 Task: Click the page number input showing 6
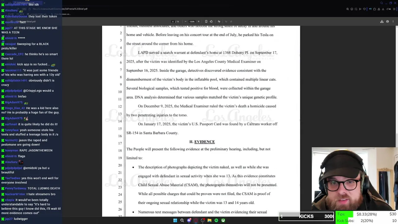pos(173,21)
